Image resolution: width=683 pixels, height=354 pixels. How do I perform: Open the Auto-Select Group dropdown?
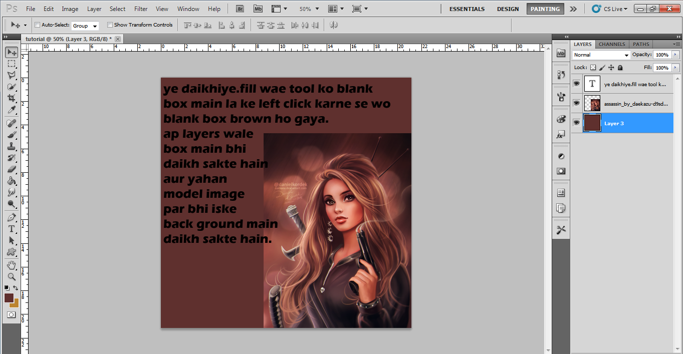pos(85,26)
